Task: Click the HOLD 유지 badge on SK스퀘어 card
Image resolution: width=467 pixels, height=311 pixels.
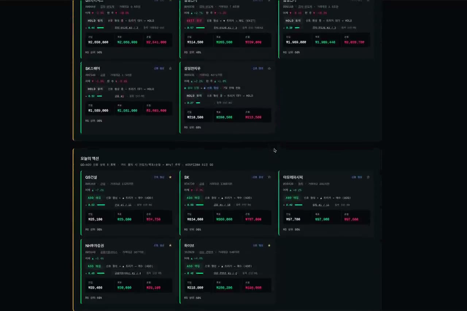Action: coord(95,89)
